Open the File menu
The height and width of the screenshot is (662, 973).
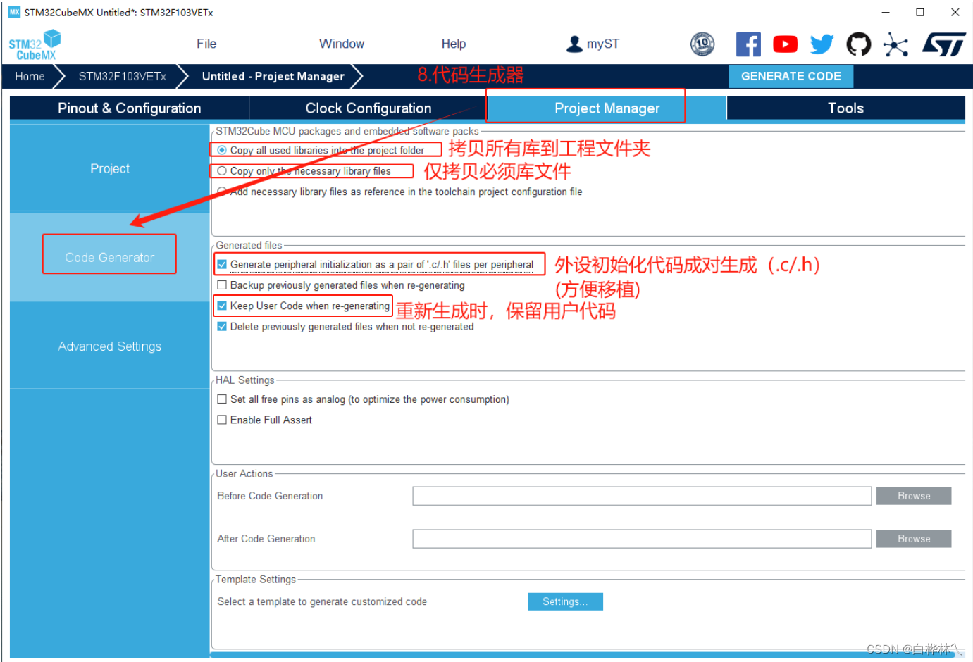(x=206, y=44)
